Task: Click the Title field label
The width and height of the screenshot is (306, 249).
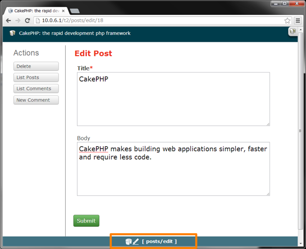Action: point(85,68)
